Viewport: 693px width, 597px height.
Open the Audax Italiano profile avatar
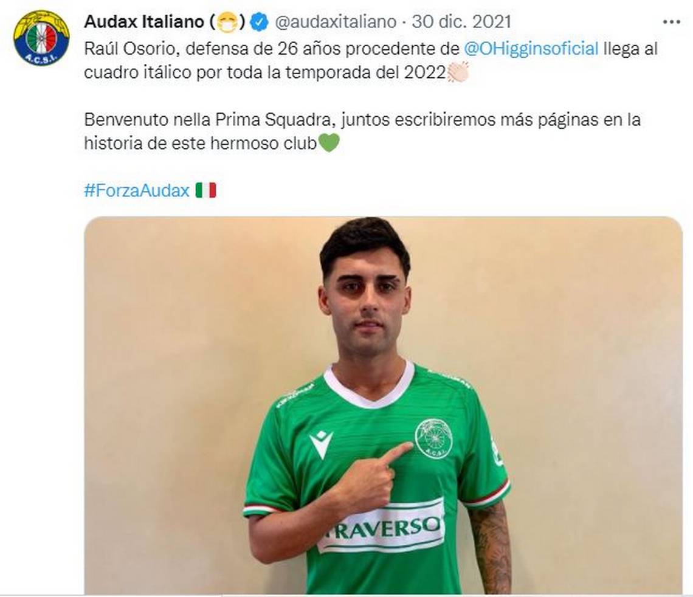click(x=41, y=38)
